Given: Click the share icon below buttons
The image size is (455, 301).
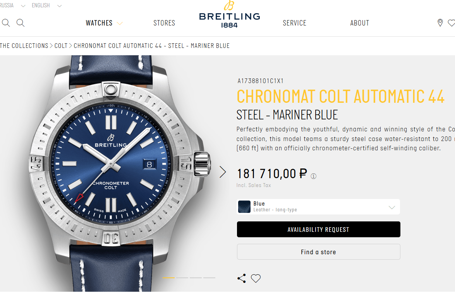Looking at the screenshot, I should pyautogui.click(x=242, y=279).
